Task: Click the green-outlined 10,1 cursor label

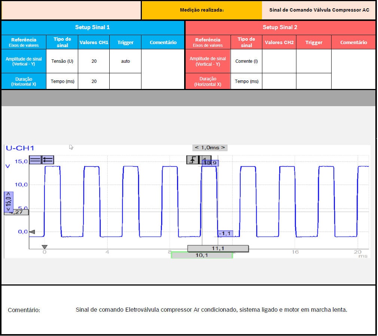Action: [202, 255]
